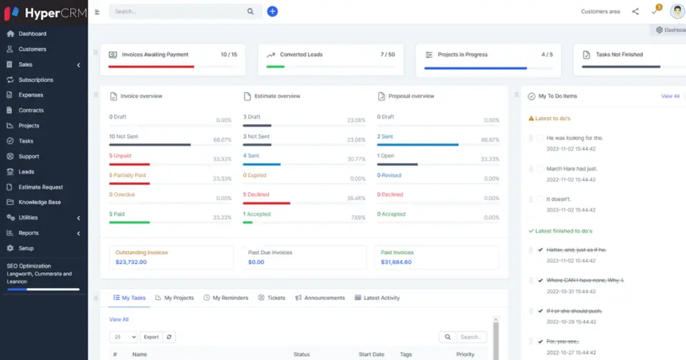This screenshot has height=360, width=686.
Task: Expand the Reports submenu
Action: [x=79, y=233]
